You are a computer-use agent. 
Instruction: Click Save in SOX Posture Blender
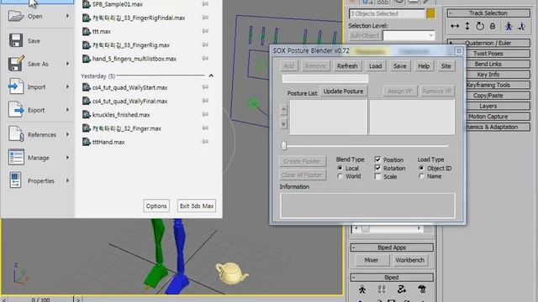tap(400, 66)
